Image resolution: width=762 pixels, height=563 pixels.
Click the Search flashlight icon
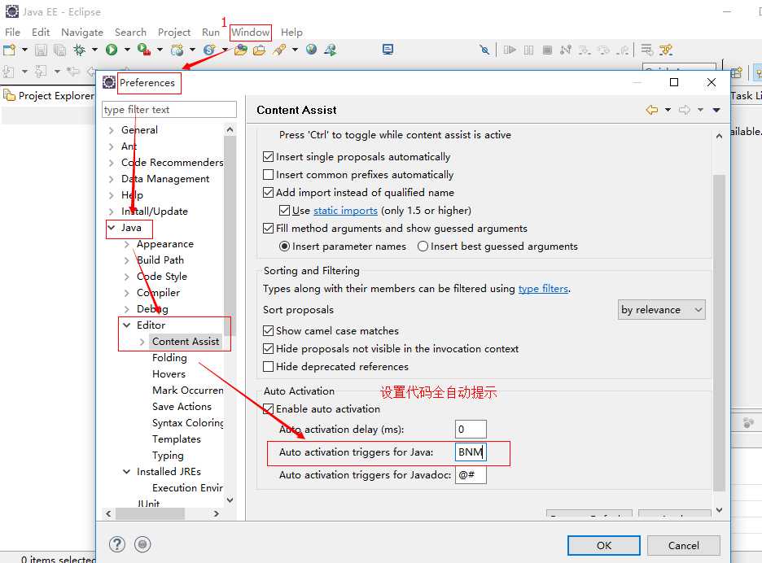click(x=279, y=50)
